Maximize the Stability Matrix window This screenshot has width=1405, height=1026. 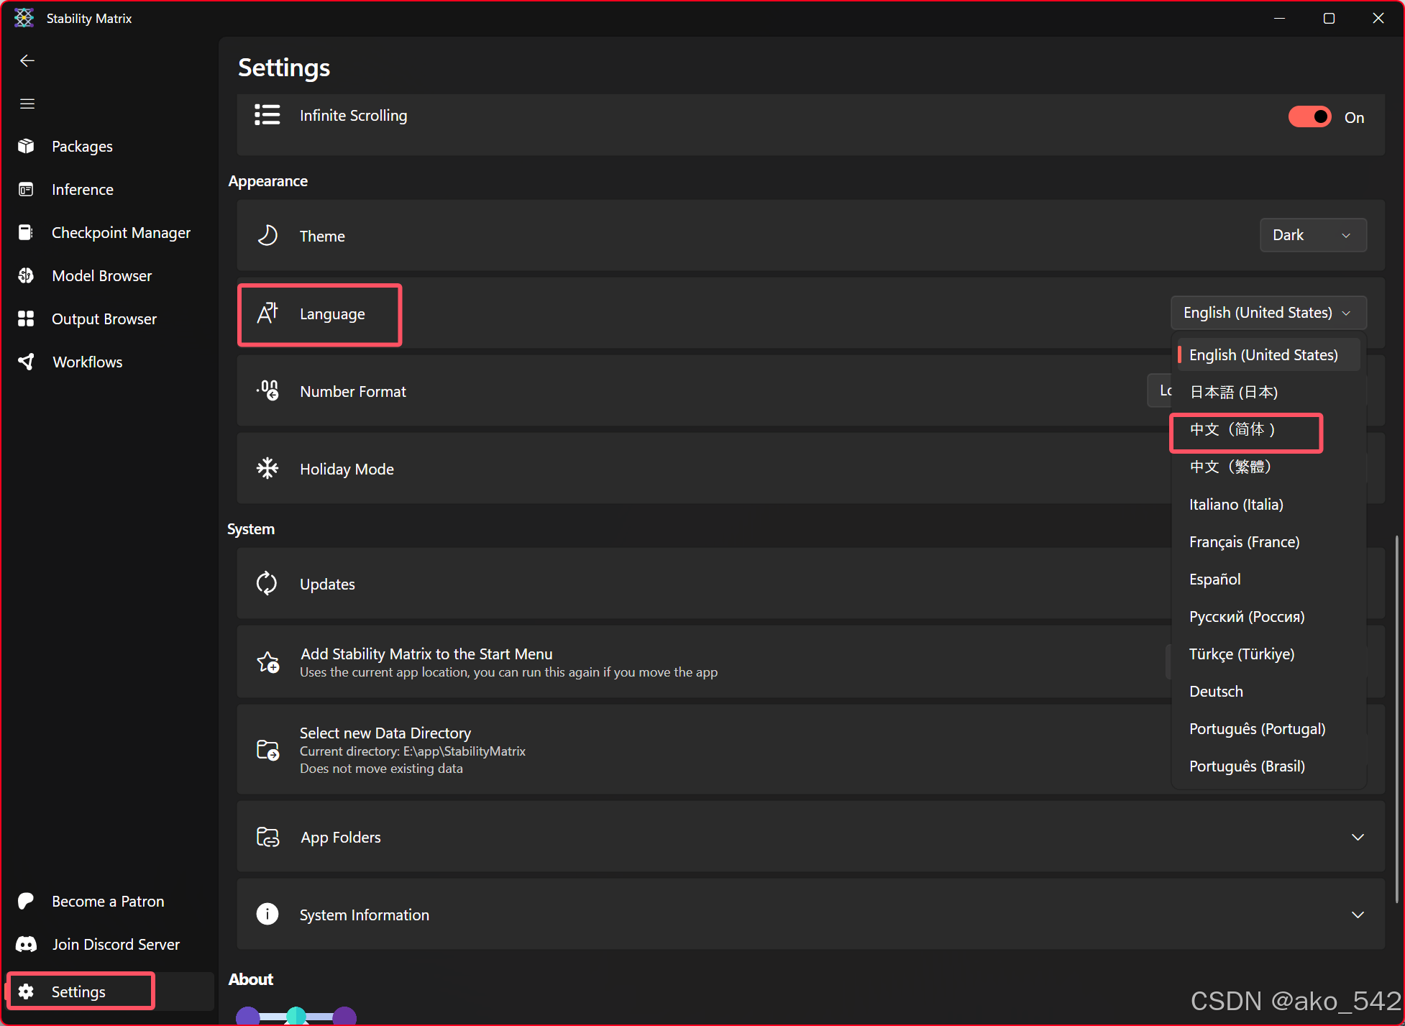(1329, 18)
